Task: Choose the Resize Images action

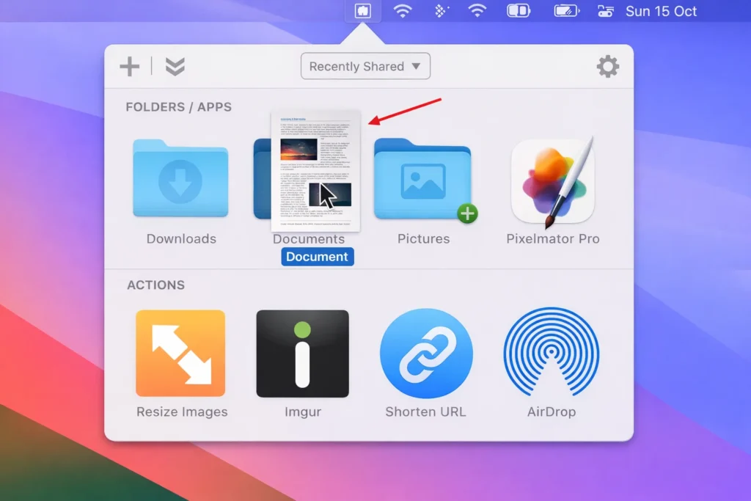Action: pyautogui.click(x=180, y=354)
